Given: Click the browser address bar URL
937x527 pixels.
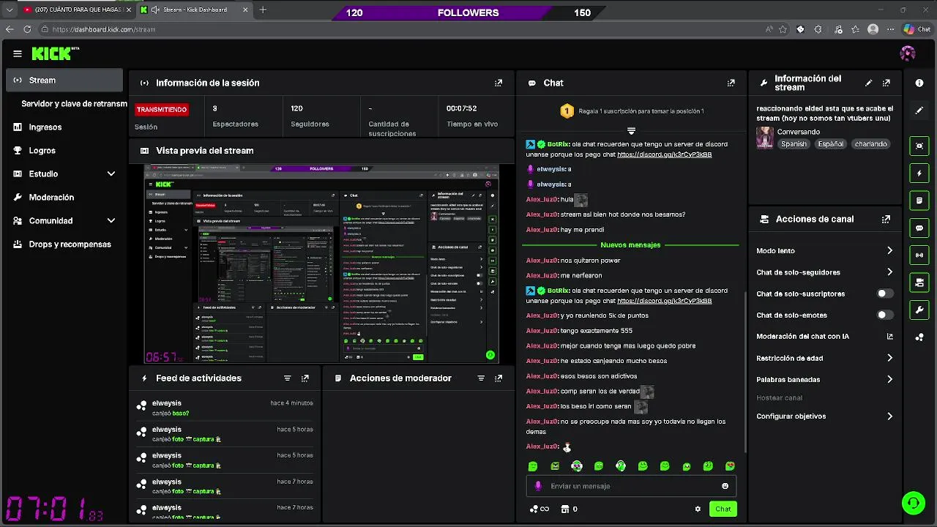Looking at the screenshot, I should 104,29.
